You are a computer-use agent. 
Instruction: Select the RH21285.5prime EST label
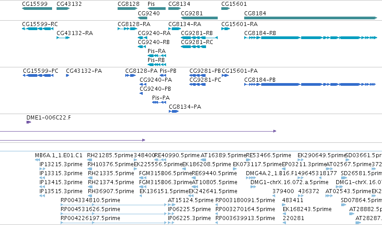110,155
